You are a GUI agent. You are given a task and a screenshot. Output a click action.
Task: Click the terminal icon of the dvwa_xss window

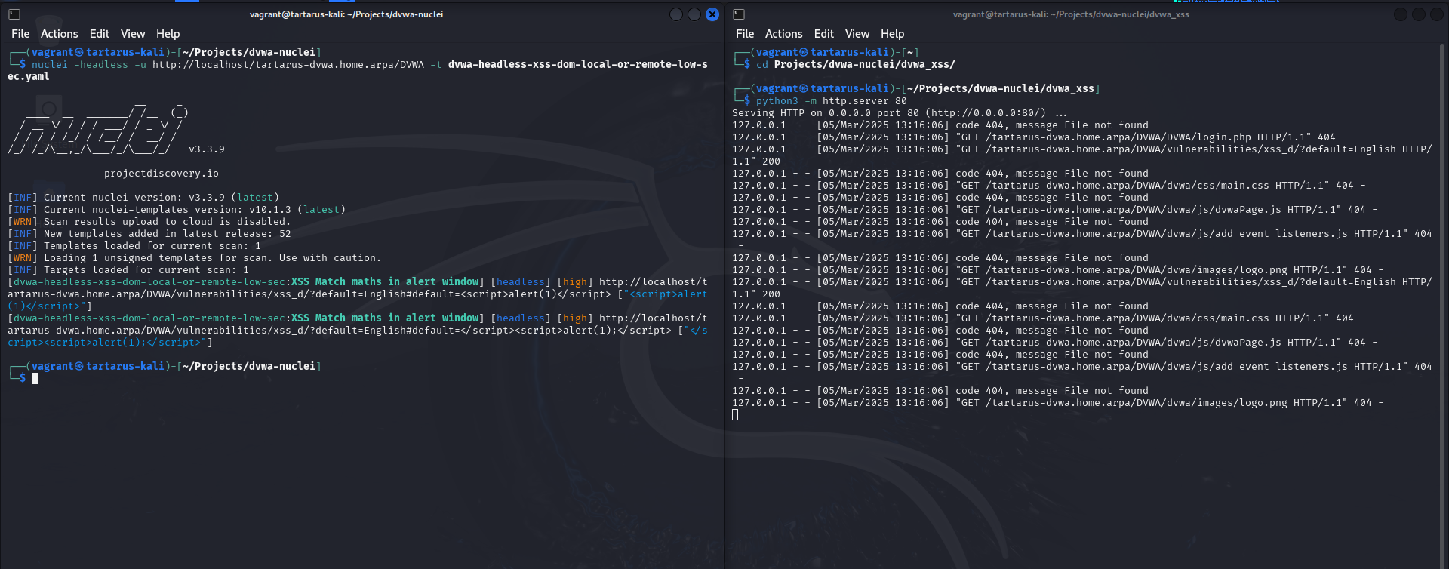(739, 14)
